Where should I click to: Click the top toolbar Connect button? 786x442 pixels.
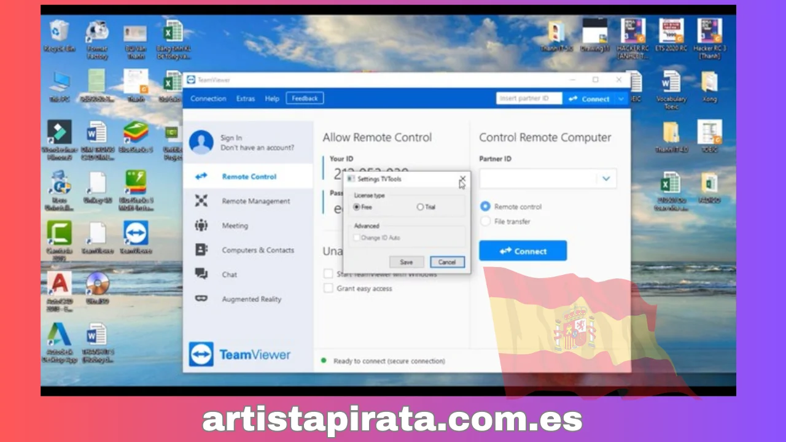pyautogui.click(x=589, y=99)
